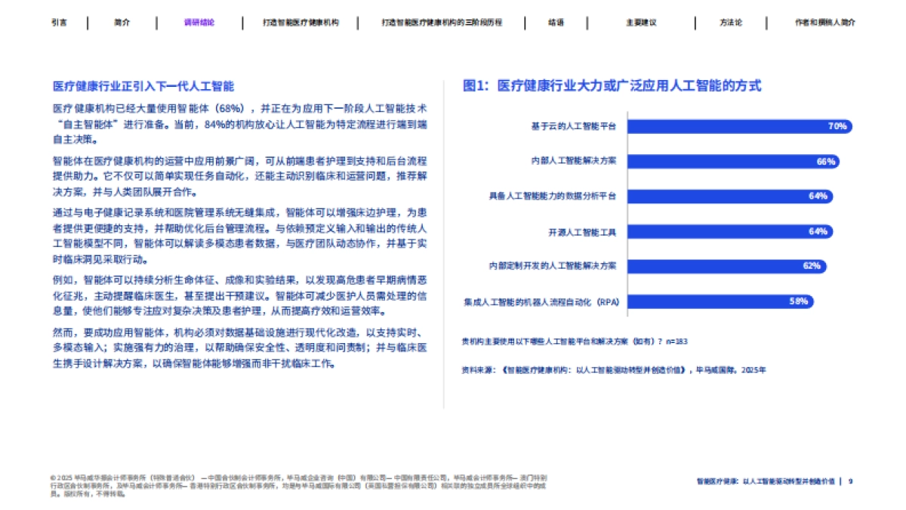Jump to the 结语 section
Image resolution: width=906 pixels, height=510 pixels.
click(x=556, y=22)
